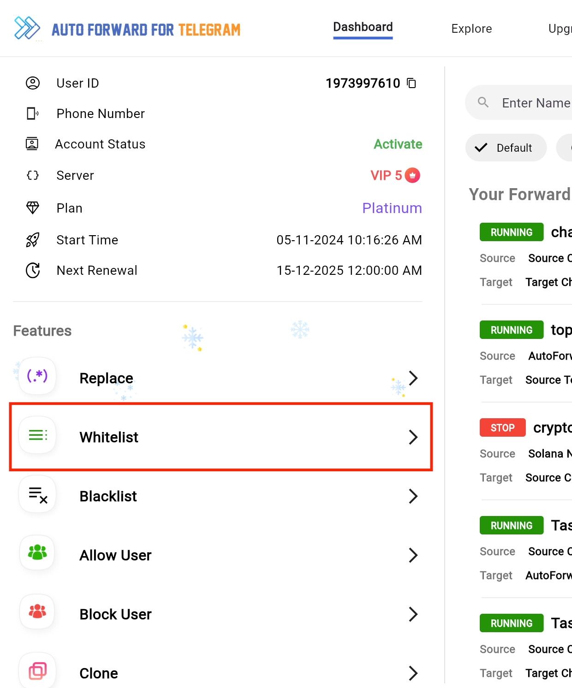Switch to the Dashboard tab
Screen dimensions: 572x688
pyautogui.click(x=363, y=28)
